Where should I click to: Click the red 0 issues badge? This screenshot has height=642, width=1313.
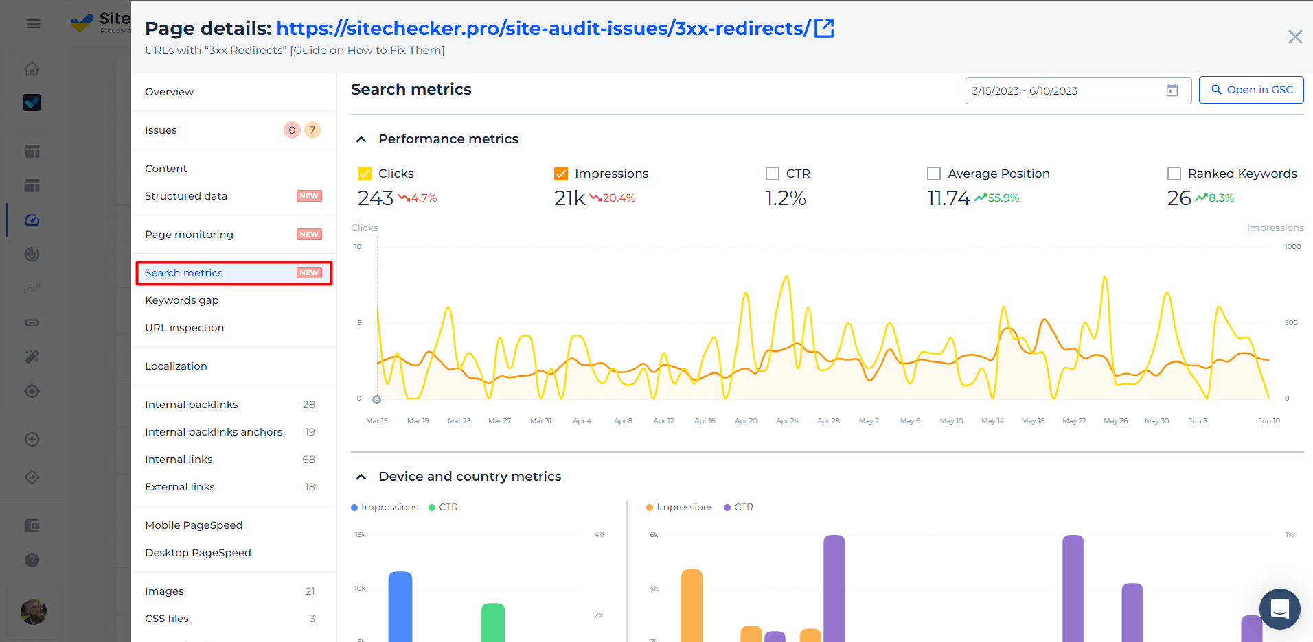click(292, 130)
